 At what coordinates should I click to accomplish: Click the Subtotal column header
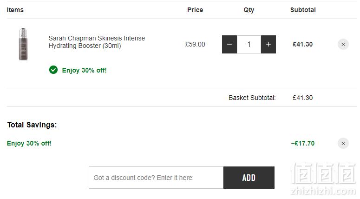[x=303, y=10]
